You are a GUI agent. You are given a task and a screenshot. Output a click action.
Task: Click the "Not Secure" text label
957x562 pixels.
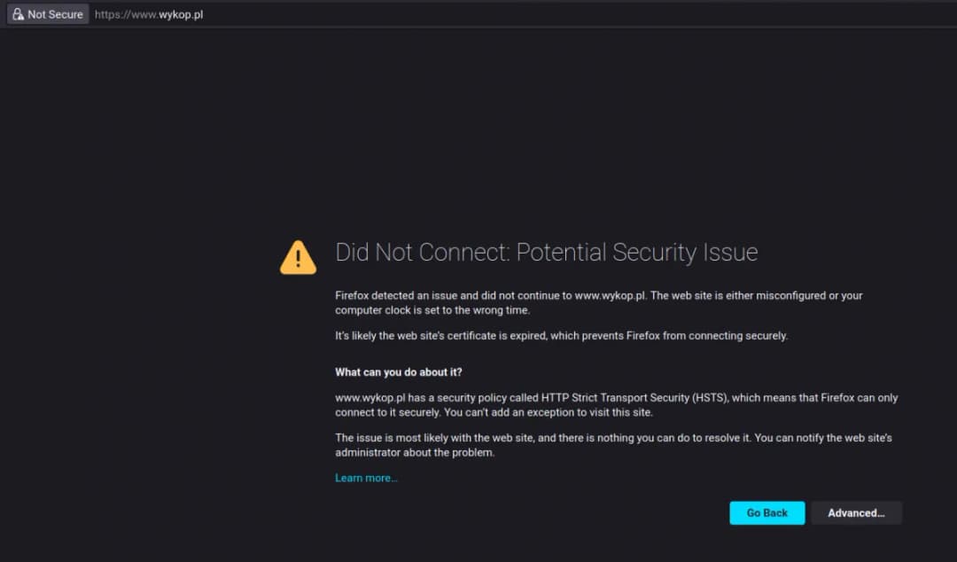click(x=55, y=14)
